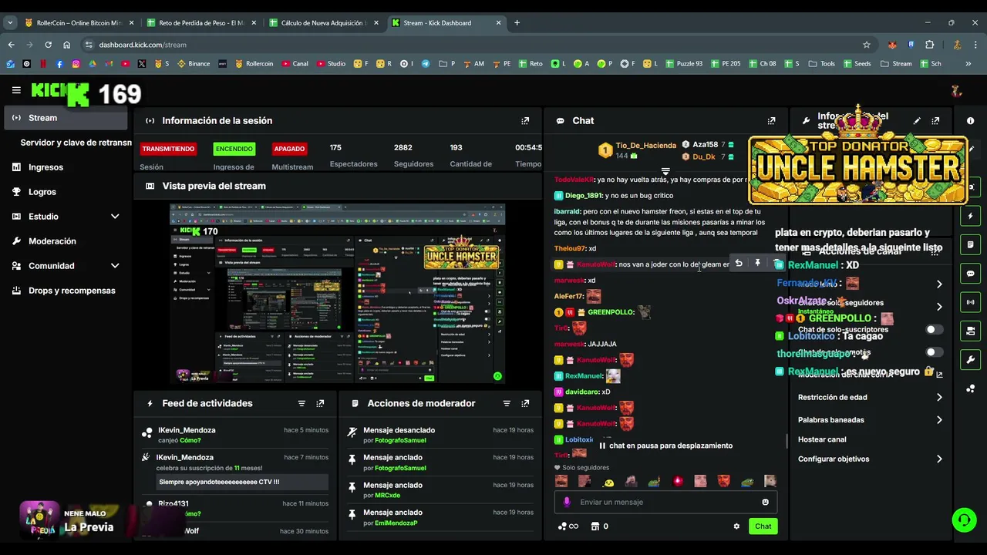This screenshot has height=555, width=987.
Task: Click the stream preview thumbnail
Action: (338, 294)
